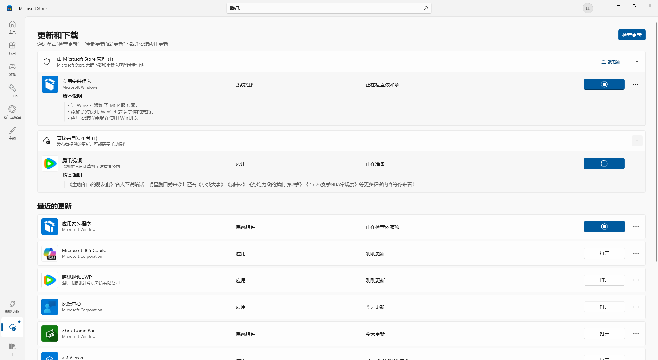Collapse the 直接来自发布者 section
Image resolution: width=658 pixels, height=360 pixels.
[x=637, y=141]
